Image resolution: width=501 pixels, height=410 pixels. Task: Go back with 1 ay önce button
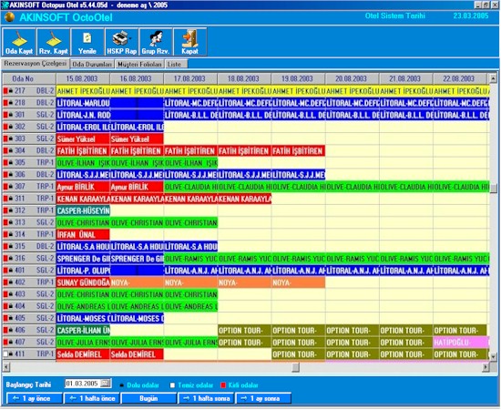(x=35, y=398)
